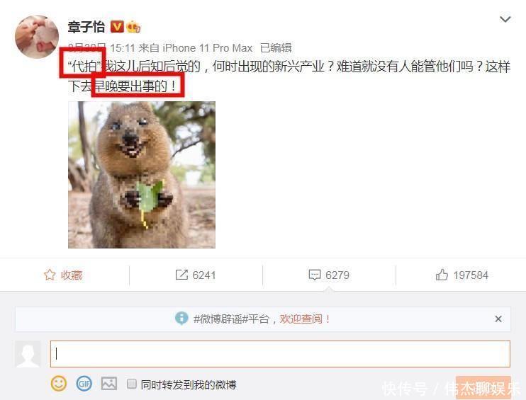Dismiss the 微博辟谣 notice banner
Image resolution: width=526 pixels, height=400 pixels.
(x=498, y=319)
